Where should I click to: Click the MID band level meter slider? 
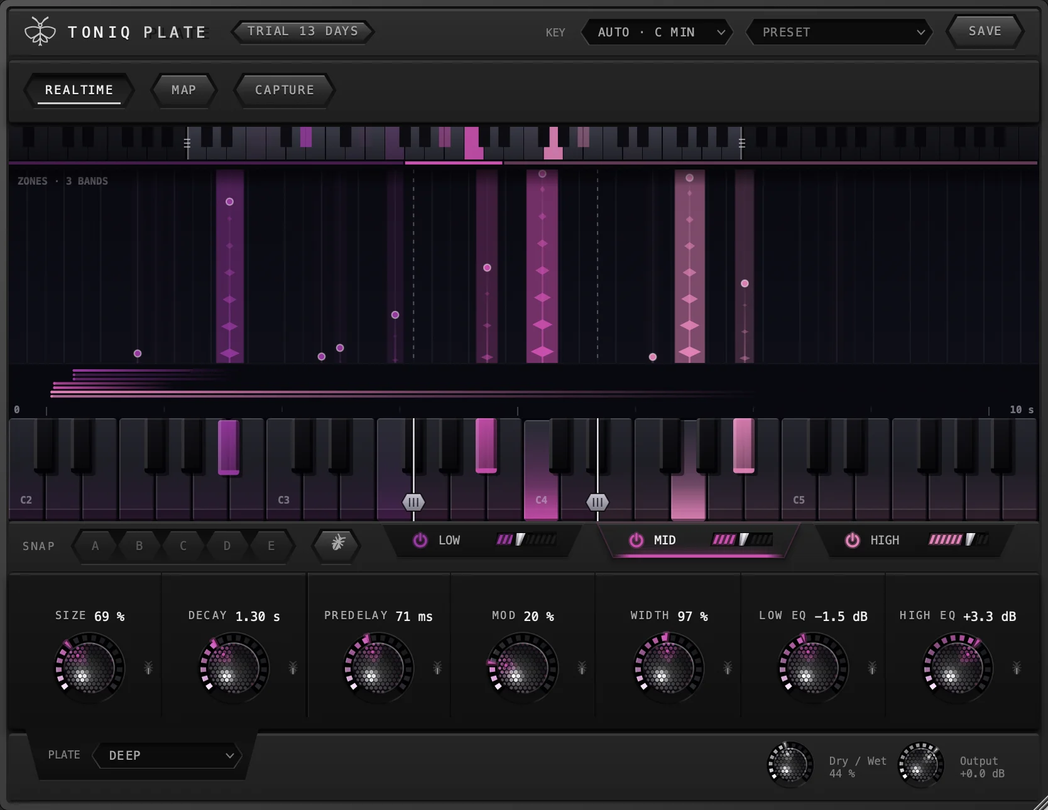[742, 539]
